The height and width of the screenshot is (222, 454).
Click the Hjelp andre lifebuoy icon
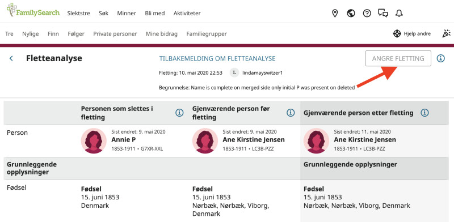click(x=397, y=34)
